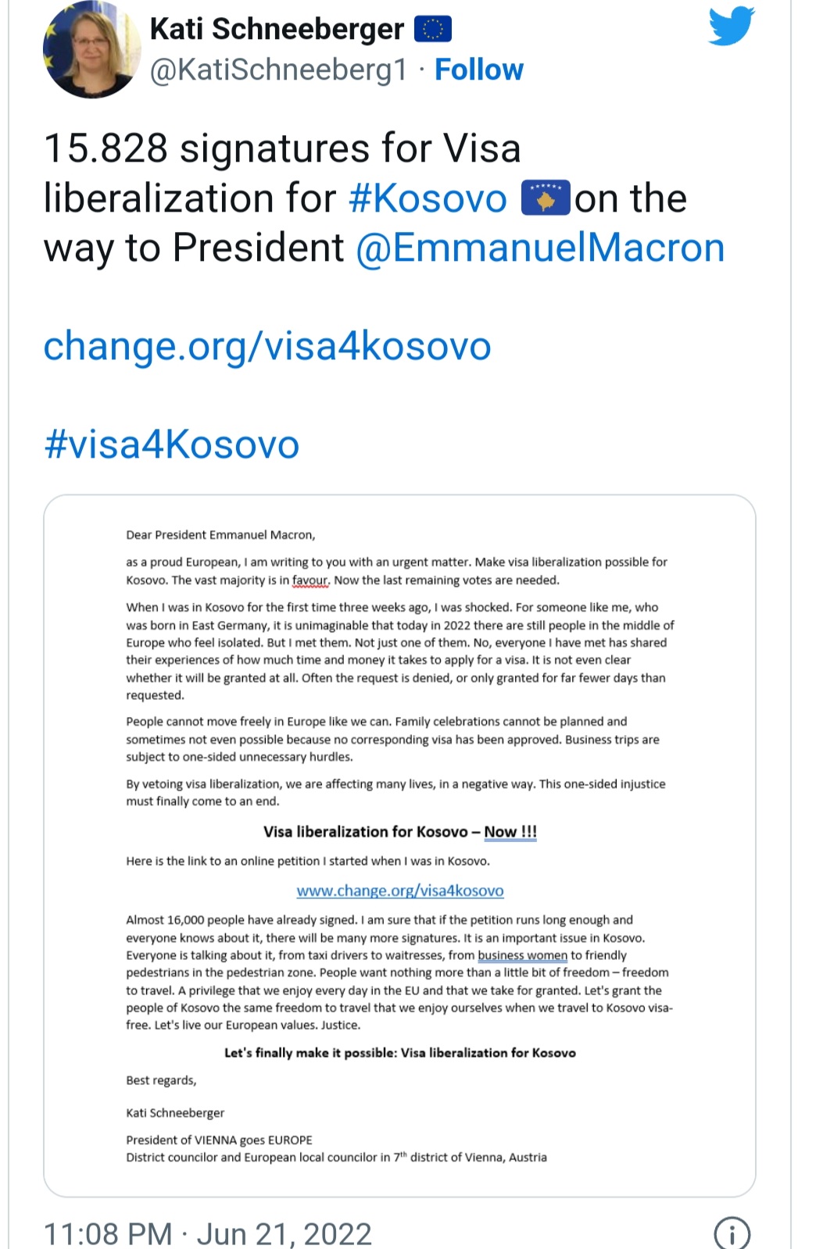This screenshot has height=1249, width=816.
Task: Follow Kati Schneeberger
Action: pos(478,70)
